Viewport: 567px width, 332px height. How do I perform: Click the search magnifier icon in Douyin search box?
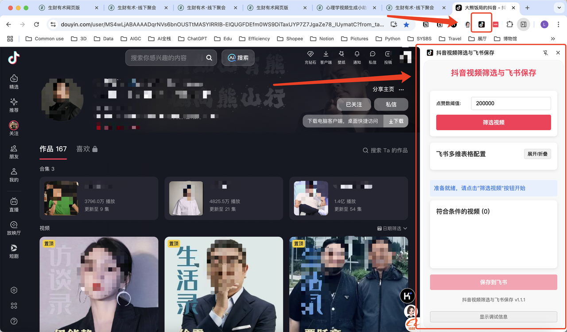coord(209,58)
